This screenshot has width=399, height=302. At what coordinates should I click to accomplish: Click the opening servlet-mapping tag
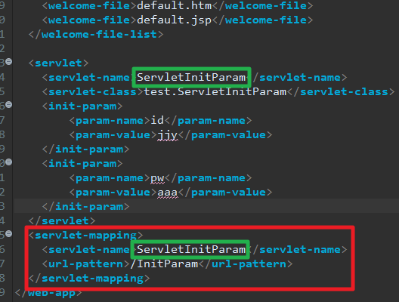click(x=85, y=236)
